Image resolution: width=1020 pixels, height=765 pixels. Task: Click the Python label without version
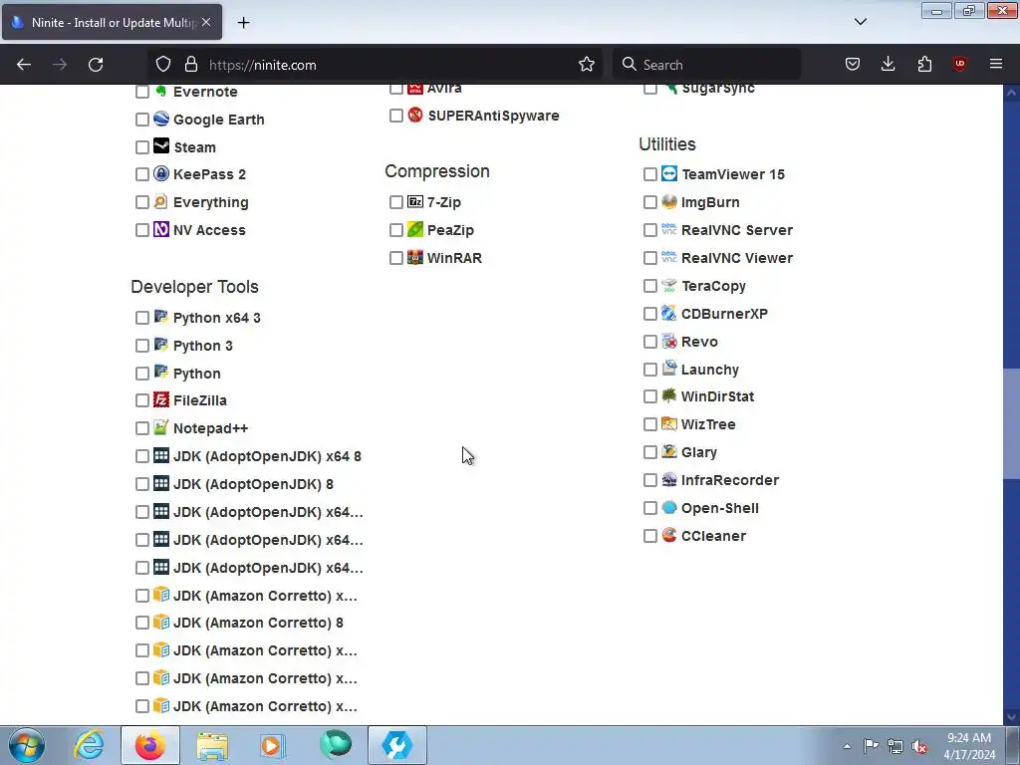pyautogui.click(x=196, y=374)
